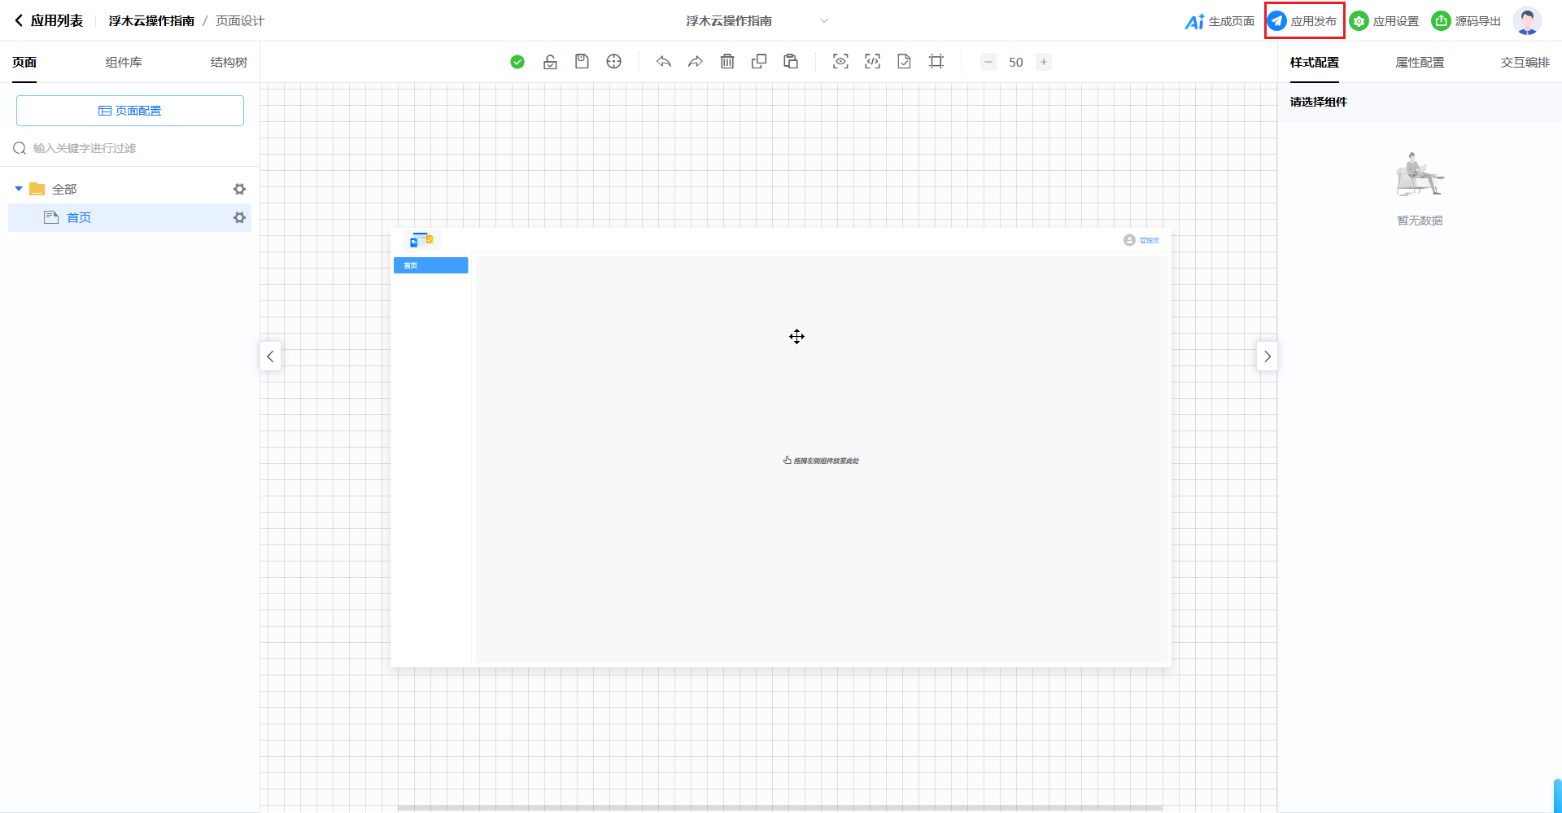The height and width of the screenshot is (813, 1562).
Task: Click the 页面配置 button
Action: pyautogui.click(x=130, y=111)
